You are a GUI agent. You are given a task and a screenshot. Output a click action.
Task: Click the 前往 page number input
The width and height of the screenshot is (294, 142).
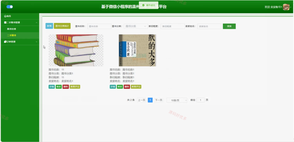[x=201, y=100]
